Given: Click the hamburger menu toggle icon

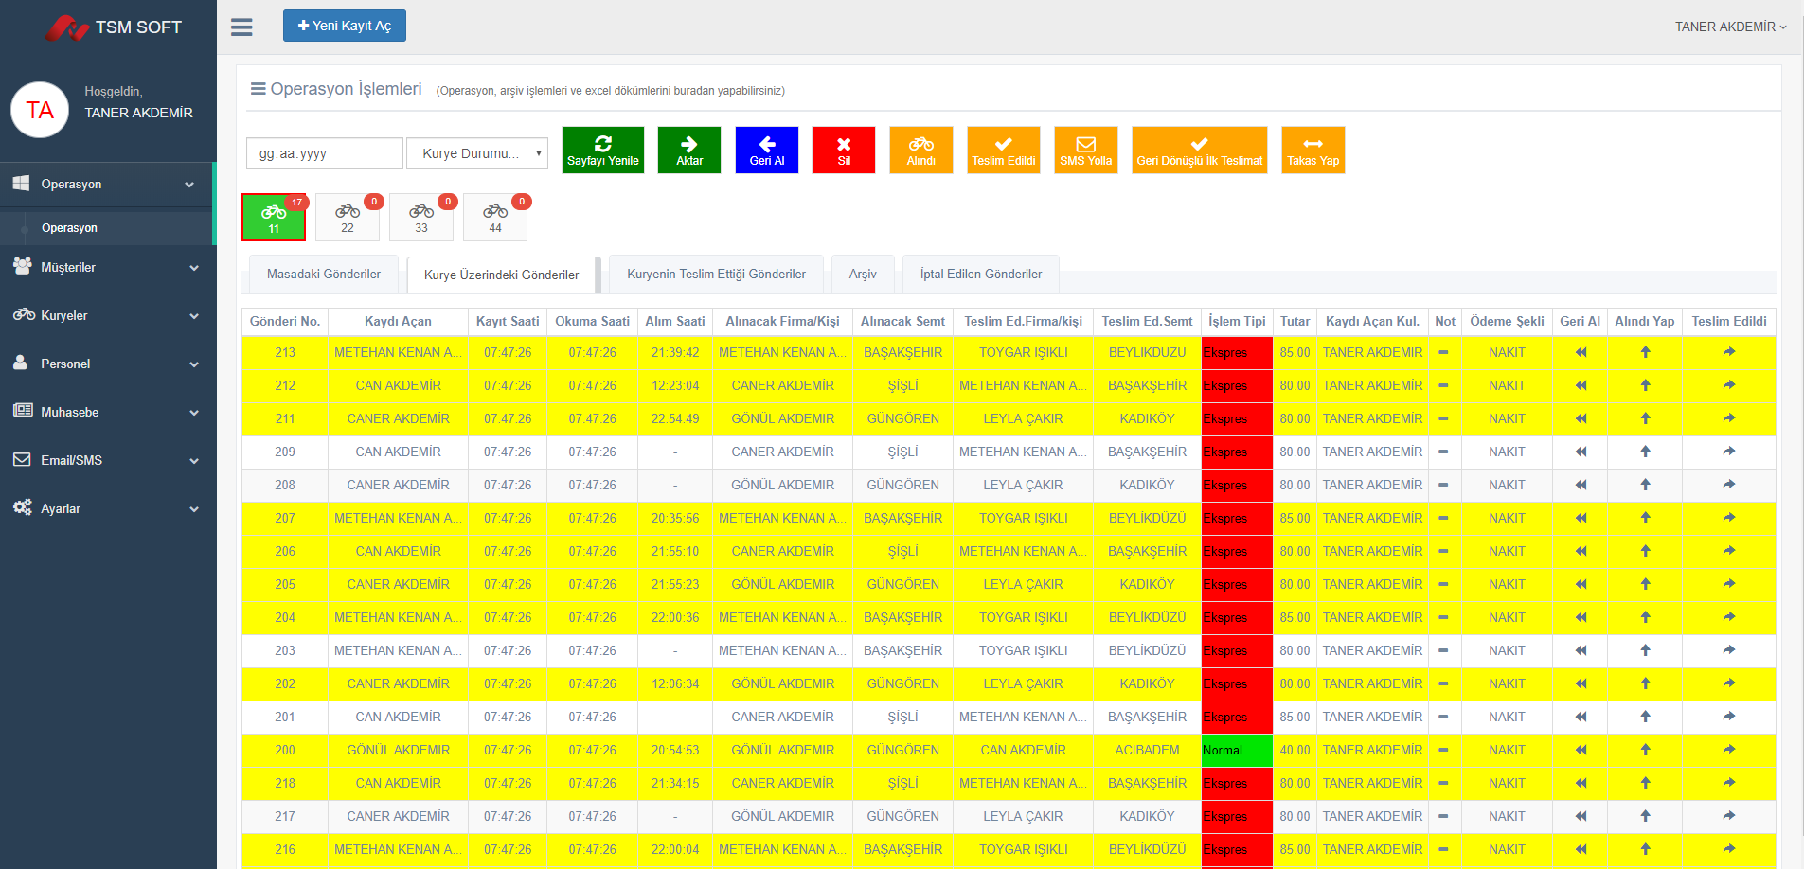Looking at the screenshot, I should [241, 27].
